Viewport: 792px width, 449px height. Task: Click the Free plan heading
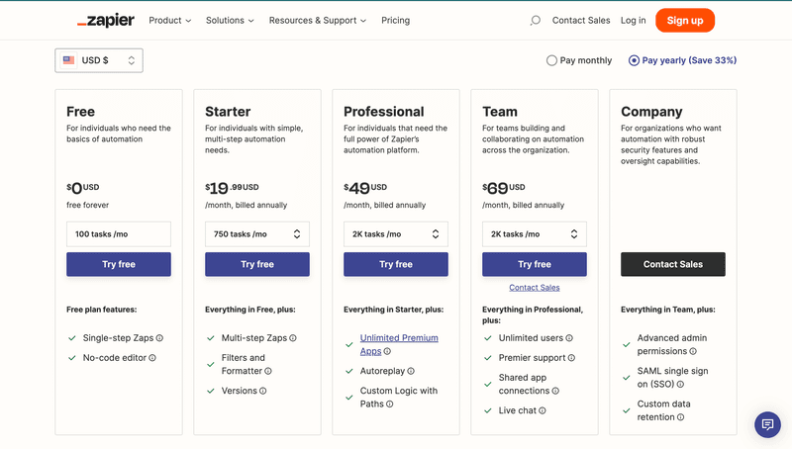tap(81, 112)
